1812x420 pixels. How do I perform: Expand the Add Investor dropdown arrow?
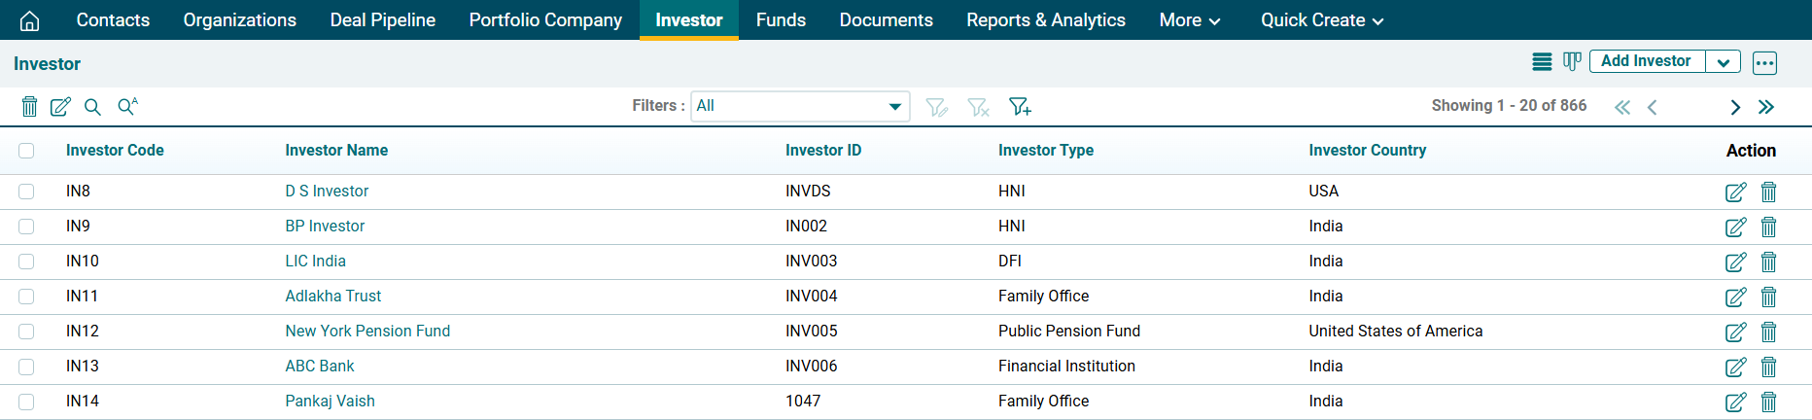pyautogui.click(x=1723, y=62)
